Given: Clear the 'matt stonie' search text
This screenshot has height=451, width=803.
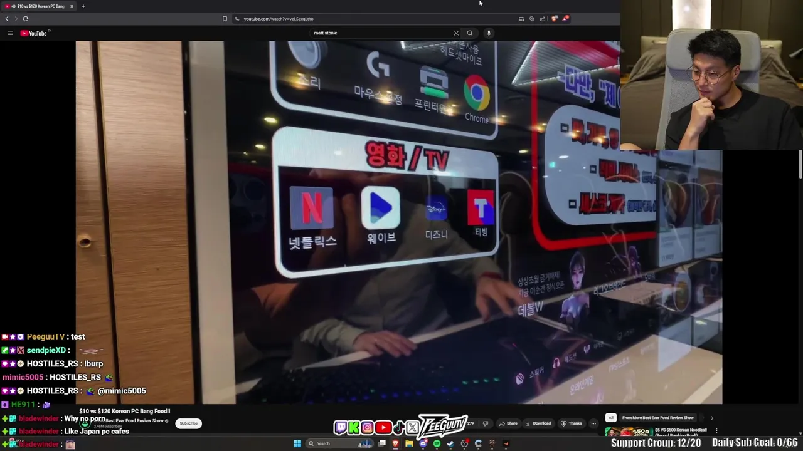Looking at the screenshot, I should [456, 33].
